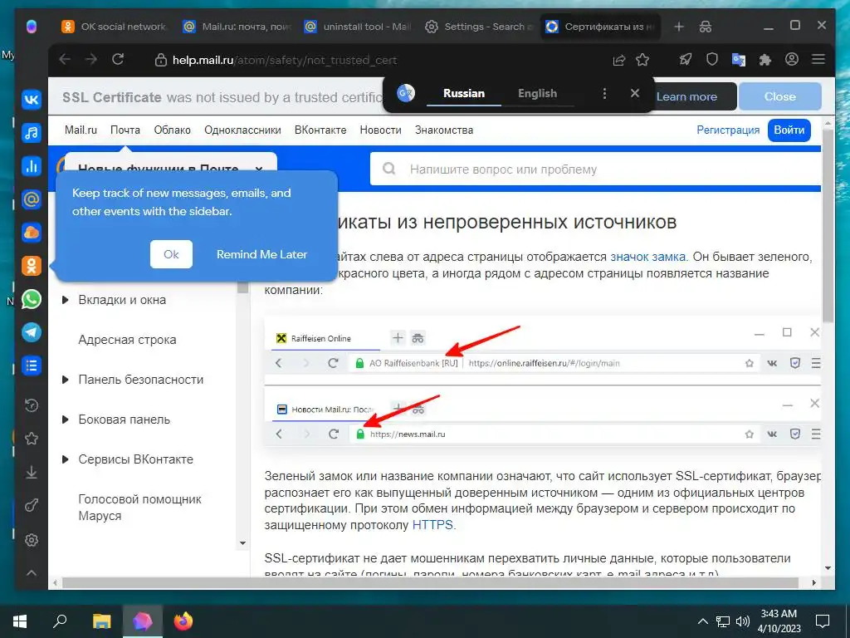This screenshot has width=850, height=638.
Task: Expand the Панель безопасности section
Action: pos(66,380)
